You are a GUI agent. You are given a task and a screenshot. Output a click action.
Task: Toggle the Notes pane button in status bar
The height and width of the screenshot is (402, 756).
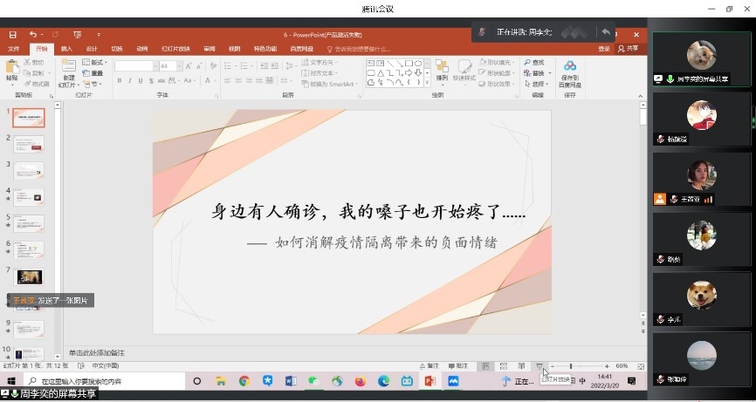430,366
